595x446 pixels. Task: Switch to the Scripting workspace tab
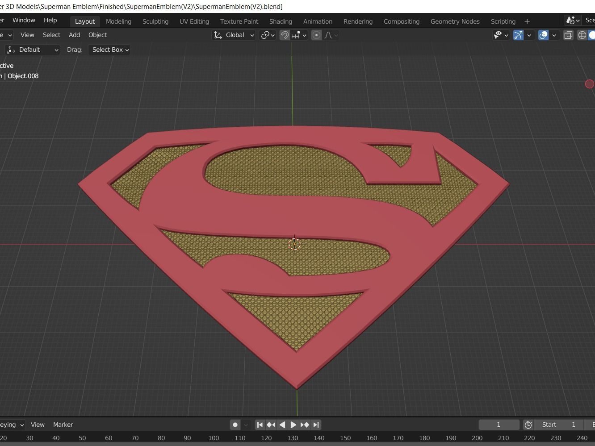503,21
